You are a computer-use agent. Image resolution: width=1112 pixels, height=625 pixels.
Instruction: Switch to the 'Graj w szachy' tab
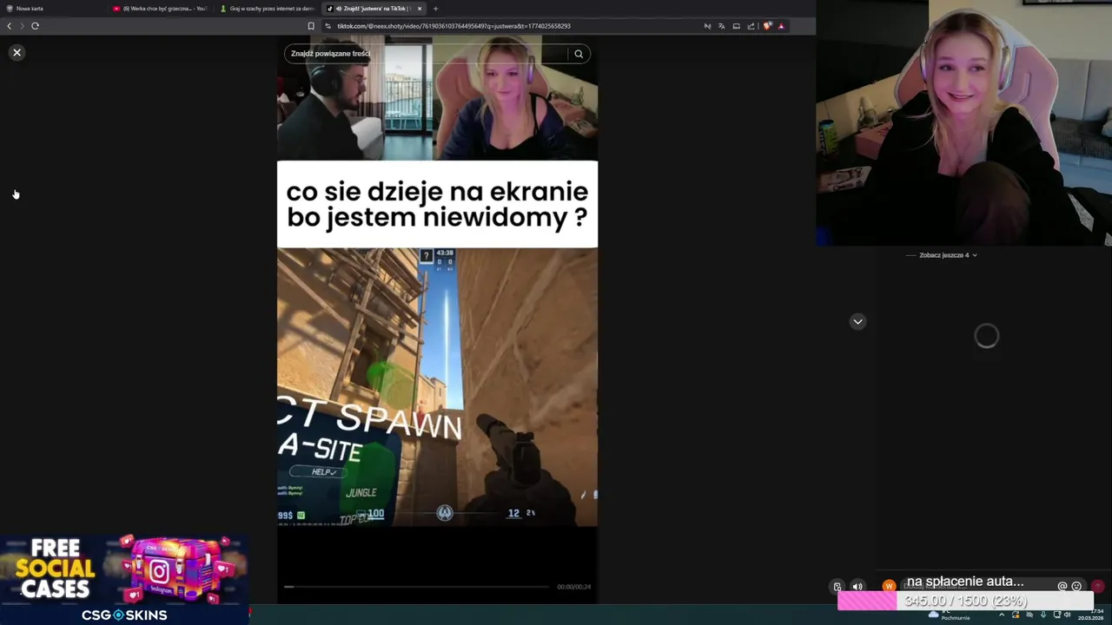click(268, 9)
